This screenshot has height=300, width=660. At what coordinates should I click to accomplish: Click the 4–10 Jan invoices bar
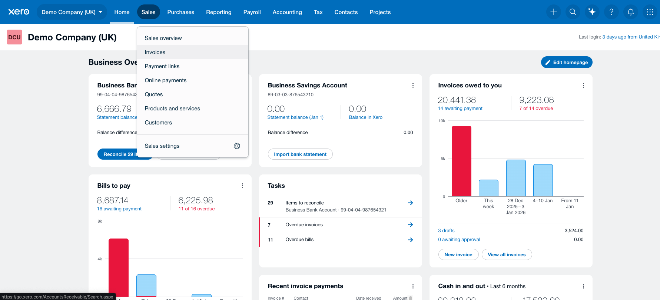coord(543,180)
